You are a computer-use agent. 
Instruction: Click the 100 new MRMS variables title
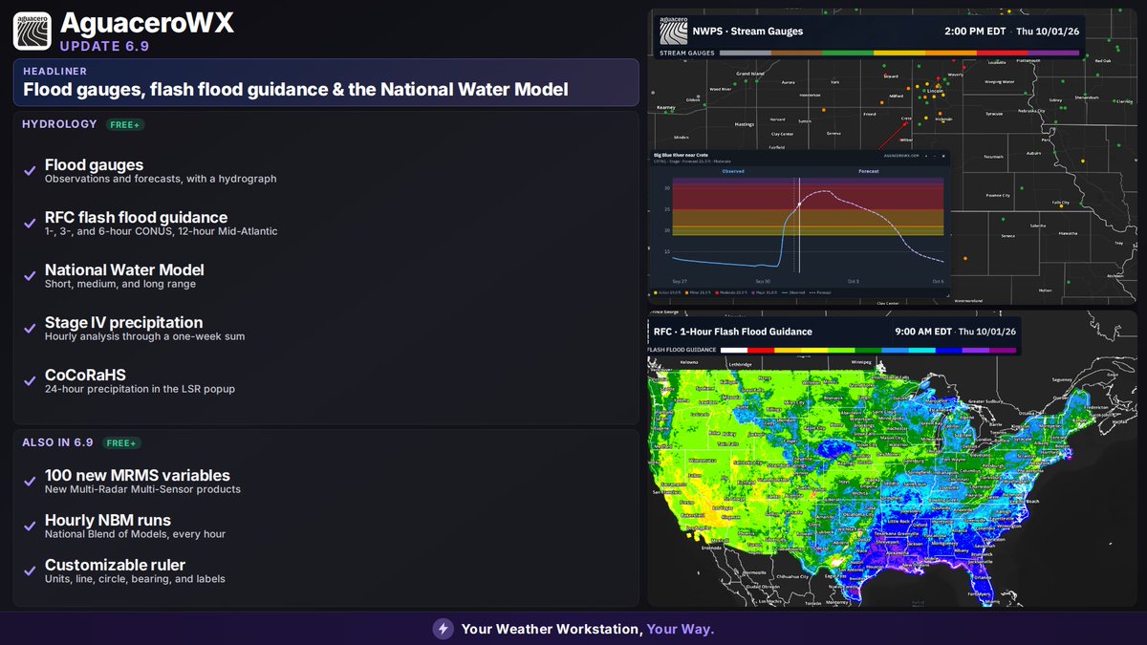(137, 476)
